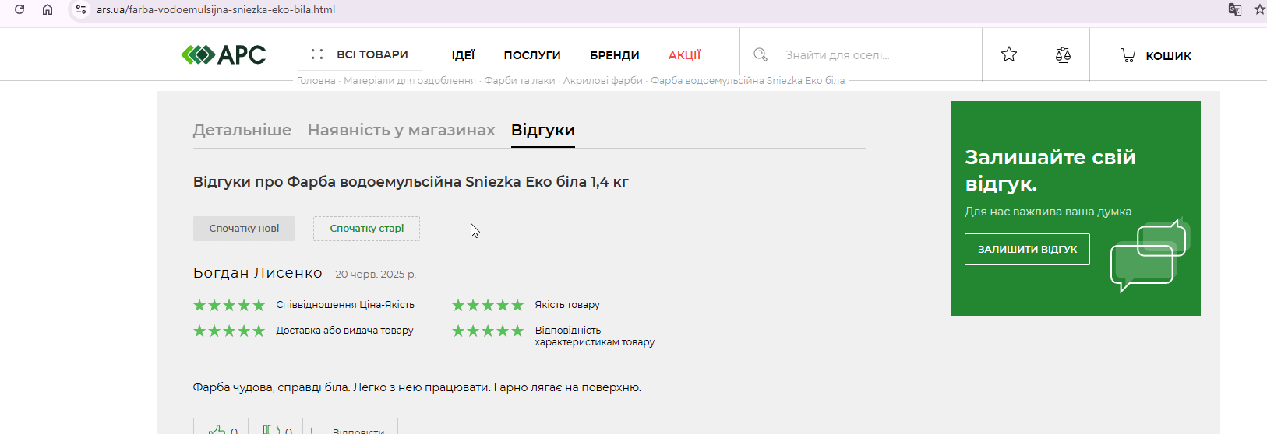Click the Доставка або видача товару label
This screenshot has height=434, width=1267.
(x=344, y=331)
